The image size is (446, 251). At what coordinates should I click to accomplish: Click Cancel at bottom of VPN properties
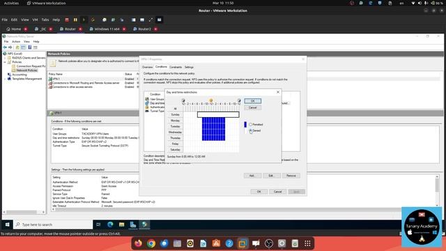coord(277,192)
